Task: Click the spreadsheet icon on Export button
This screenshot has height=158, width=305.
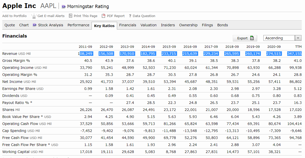Action: [252, 38]
